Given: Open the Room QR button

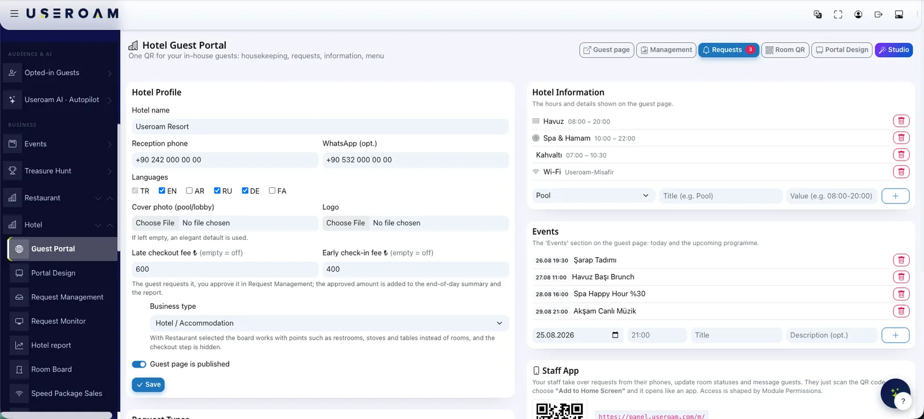Looking at the screenshot, I should (785, 50).
